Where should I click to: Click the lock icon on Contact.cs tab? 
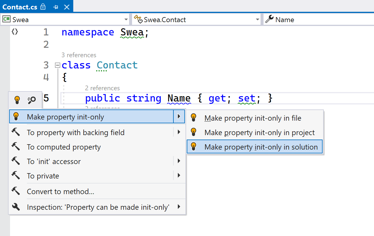pos(43,6)
